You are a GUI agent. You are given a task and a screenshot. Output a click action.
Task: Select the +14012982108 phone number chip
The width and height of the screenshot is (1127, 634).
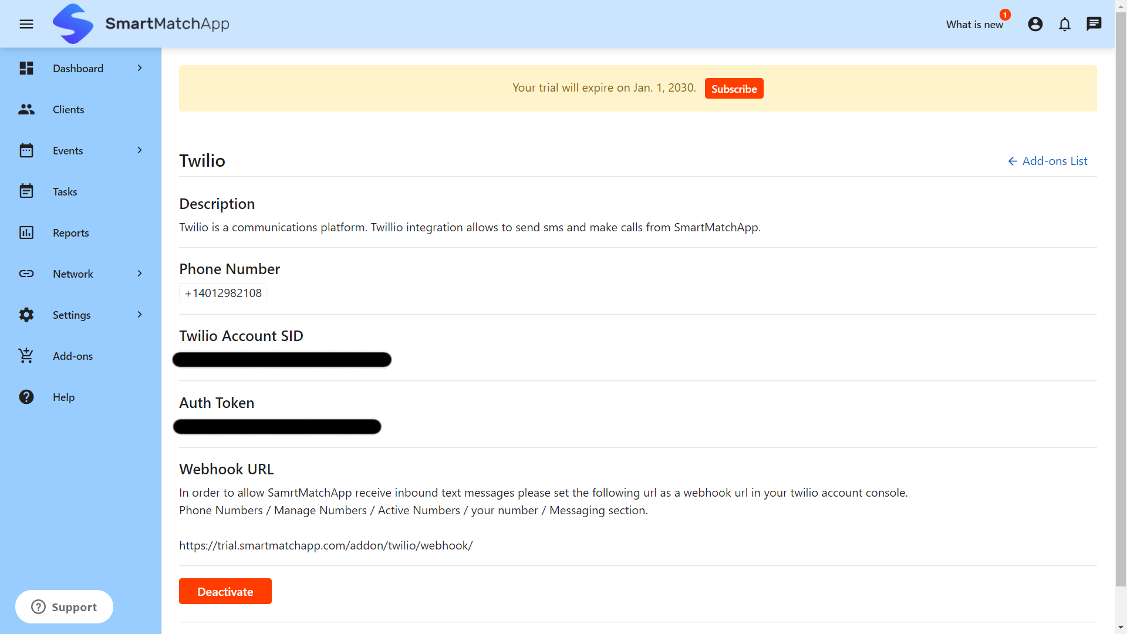pos(222,293)
